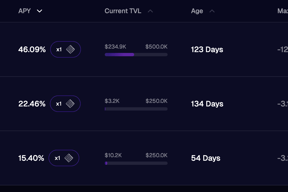
Task: Click the $10.2K TVL progress bar
Action: [x=136, y=163]
